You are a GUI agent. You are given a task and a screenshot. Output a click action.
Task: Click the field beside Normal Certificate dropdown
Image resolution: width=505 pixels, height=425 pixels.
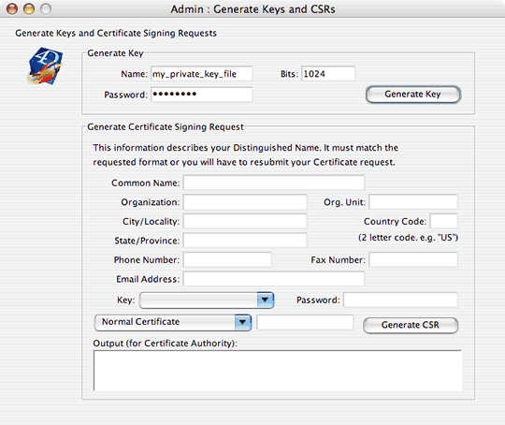tap(305, 322)
